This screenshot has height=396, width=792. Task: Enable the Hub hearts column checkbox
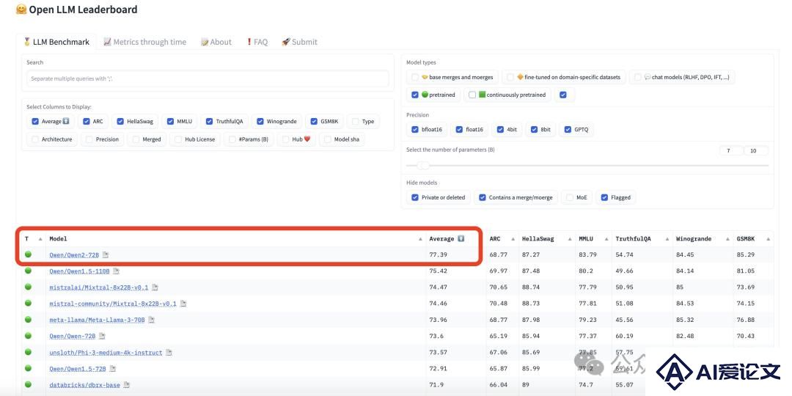pyautogui.click(x=286, y=139)
